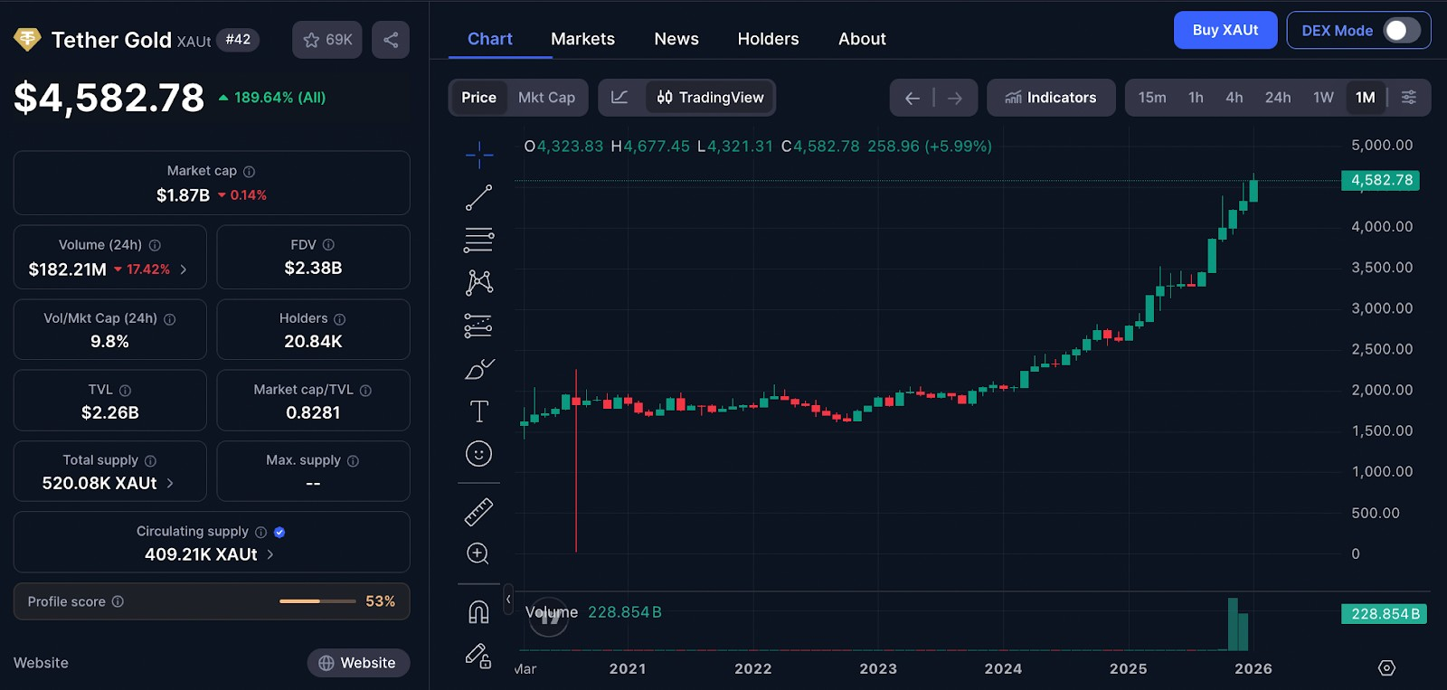Open the Fibonacci retracement tool
This screenshot has width=1447, height=690.
pyautogui.click(x=478, y=240)
